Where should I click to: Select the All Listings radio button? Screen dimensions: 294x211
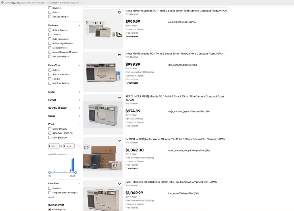point(50,210)
